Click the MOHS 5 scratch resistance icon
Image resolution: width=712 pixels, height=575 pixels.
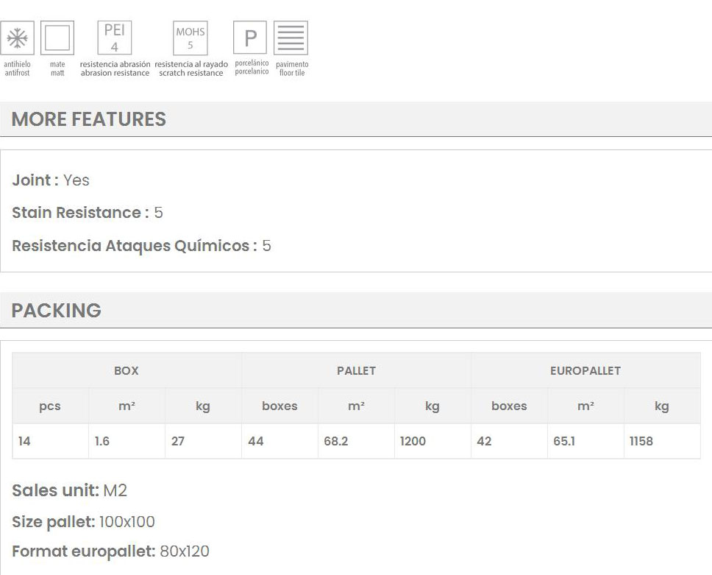(x=191, y=38)
